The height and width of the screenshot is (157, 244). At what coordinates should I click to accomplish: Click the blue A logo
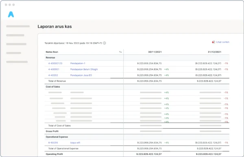tap(11, 15)
